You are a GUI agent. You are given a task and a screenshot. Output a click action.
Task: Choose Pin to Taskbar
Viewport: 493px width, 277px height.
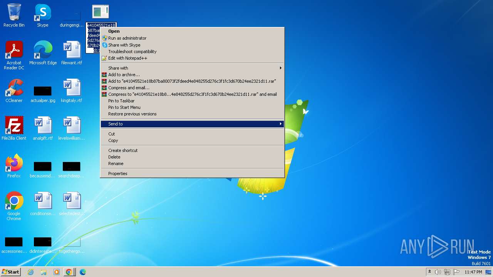(x=192, y=101)
